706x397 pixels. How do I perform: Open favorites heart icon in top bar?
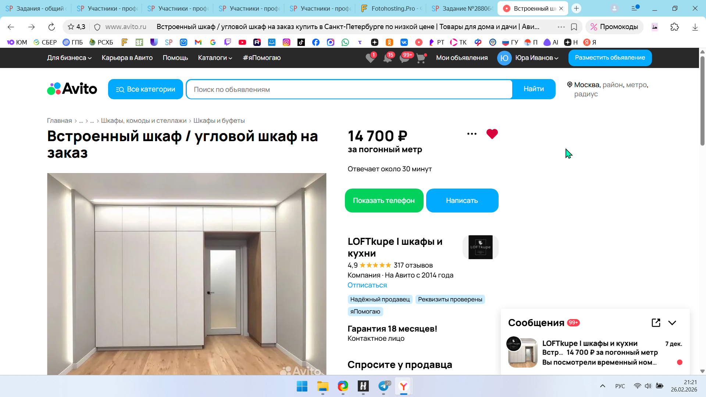pyautogui.click(x=370, y=58)
